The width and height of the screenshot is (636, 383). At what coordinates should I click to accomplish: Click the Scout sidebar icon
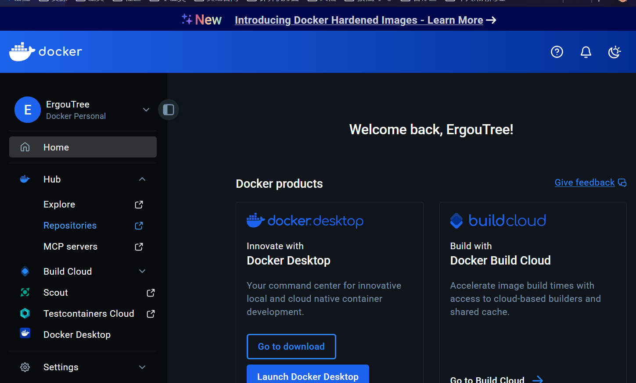coord(25,292)
